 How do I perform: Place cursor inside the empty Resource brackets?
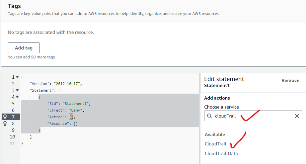(76, 123)
